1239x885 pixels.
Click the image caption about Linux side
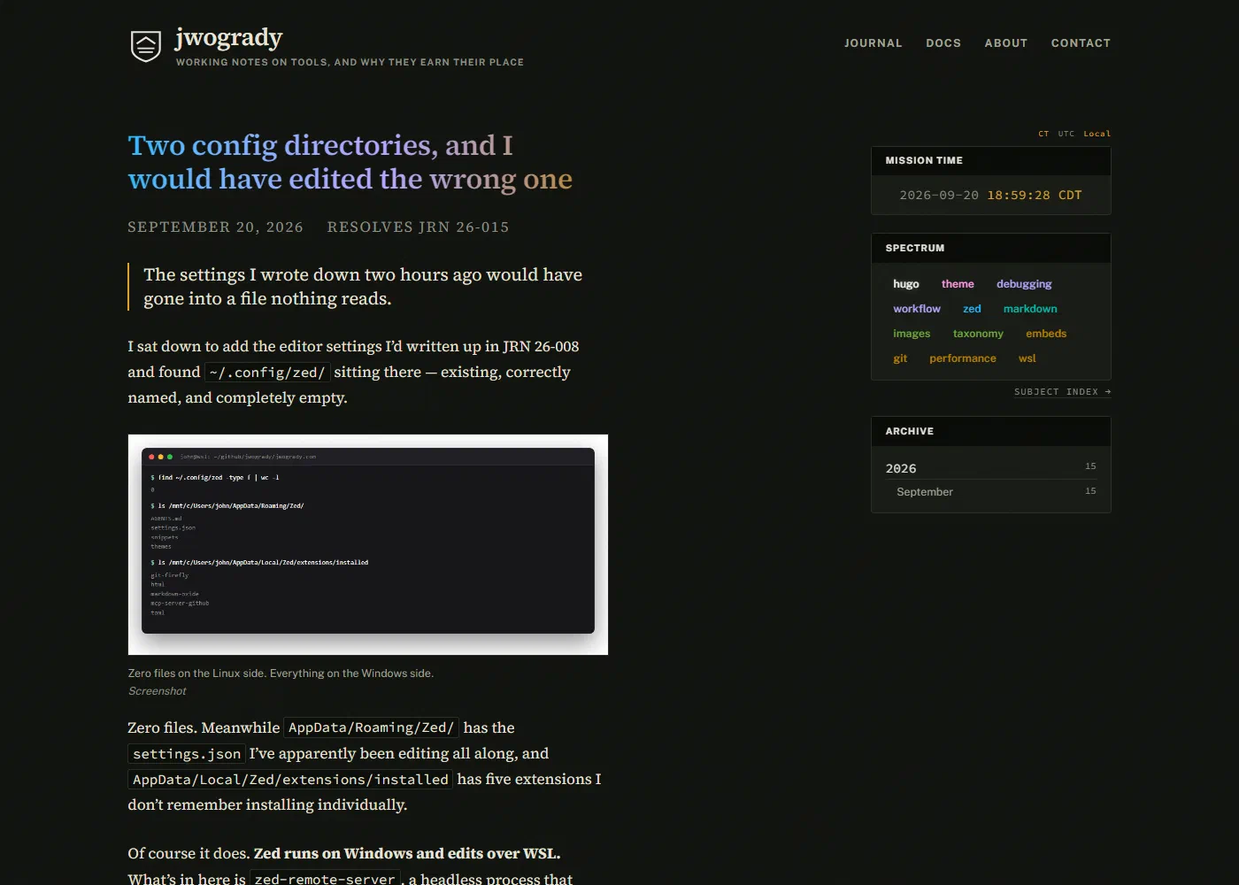click(x=281, y=673)
